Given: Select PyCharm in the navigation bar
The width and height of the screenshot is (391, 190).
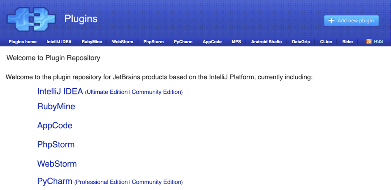Looking at the screenshot, I should coord(183,42).
